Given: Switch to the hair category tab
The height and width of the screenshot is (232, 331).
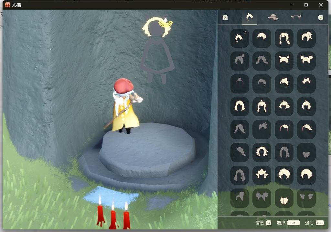Looking at the screenshot, I should pos(250,17).
